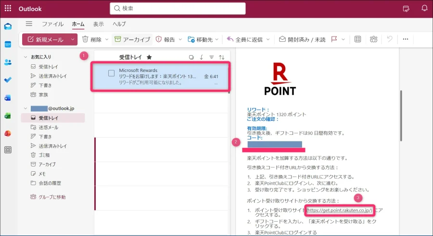Expand the Report dropdown arrow
The height and width of the screenshot is (236, 433).
pyautogui.click(x=180, y=39)
